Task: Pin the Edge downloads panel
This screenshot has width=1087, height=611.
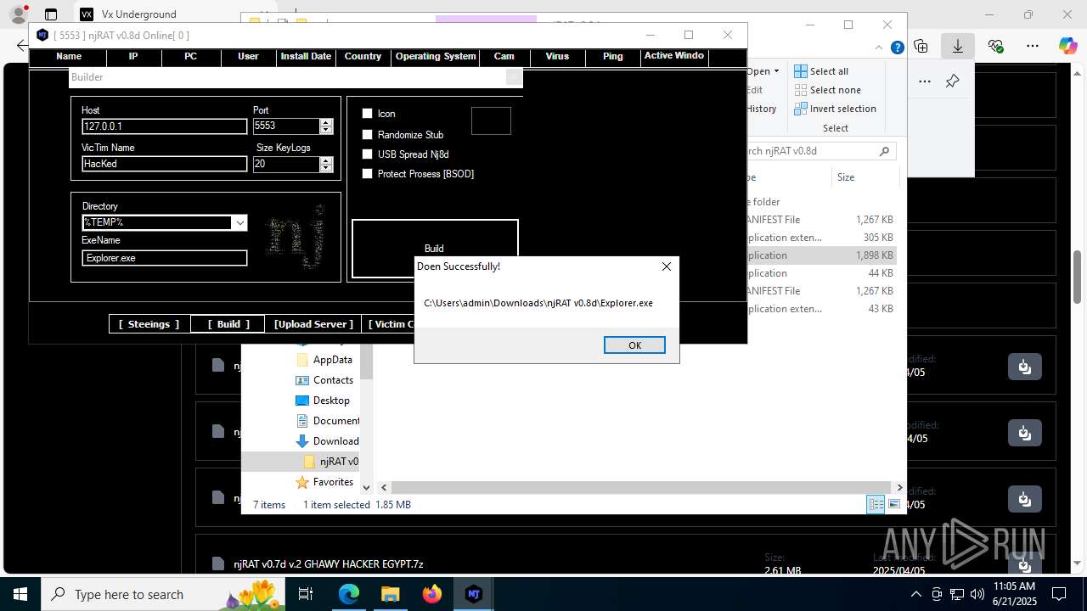Action: (x=953, y=81)
